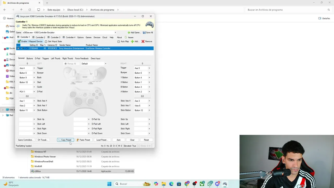The width and height of the screenshot is (334, 188).
Task: Click the Game Controllers button
Action: coord(25,140)
